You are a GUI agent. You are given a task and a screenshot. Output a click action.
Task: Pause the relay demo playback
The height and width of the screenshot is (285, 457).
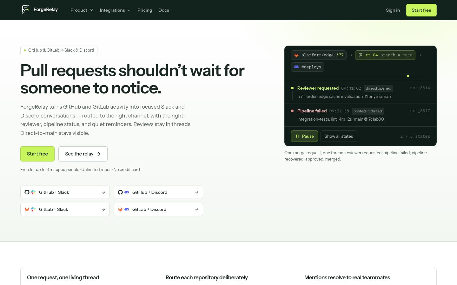coord(304,136)
